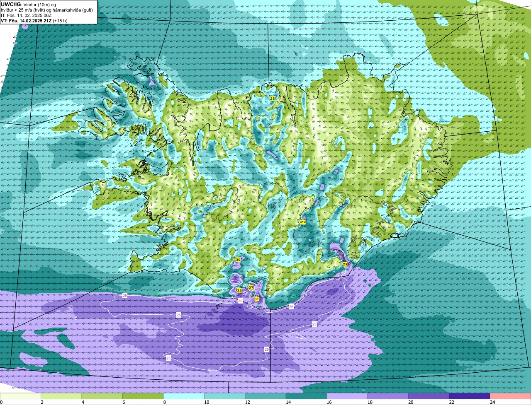Click the scale tick label 8
The height and width of the screenshot is (405, 531).
pyautogui.click(x=164, y=402)
